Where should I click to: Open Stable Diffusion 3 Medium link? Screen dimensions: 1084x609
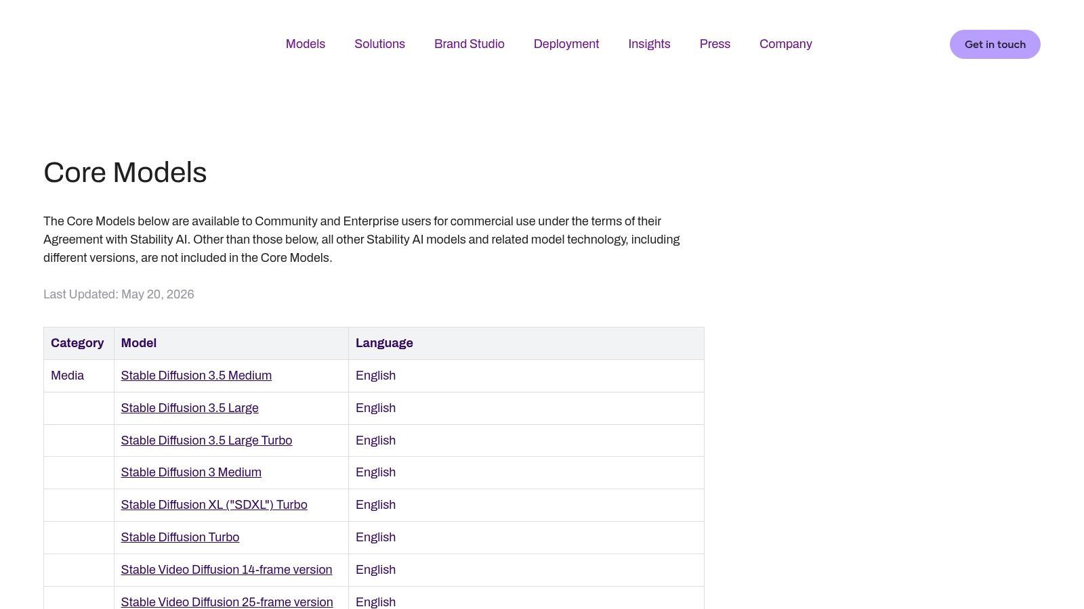click(x=191, y=472)
